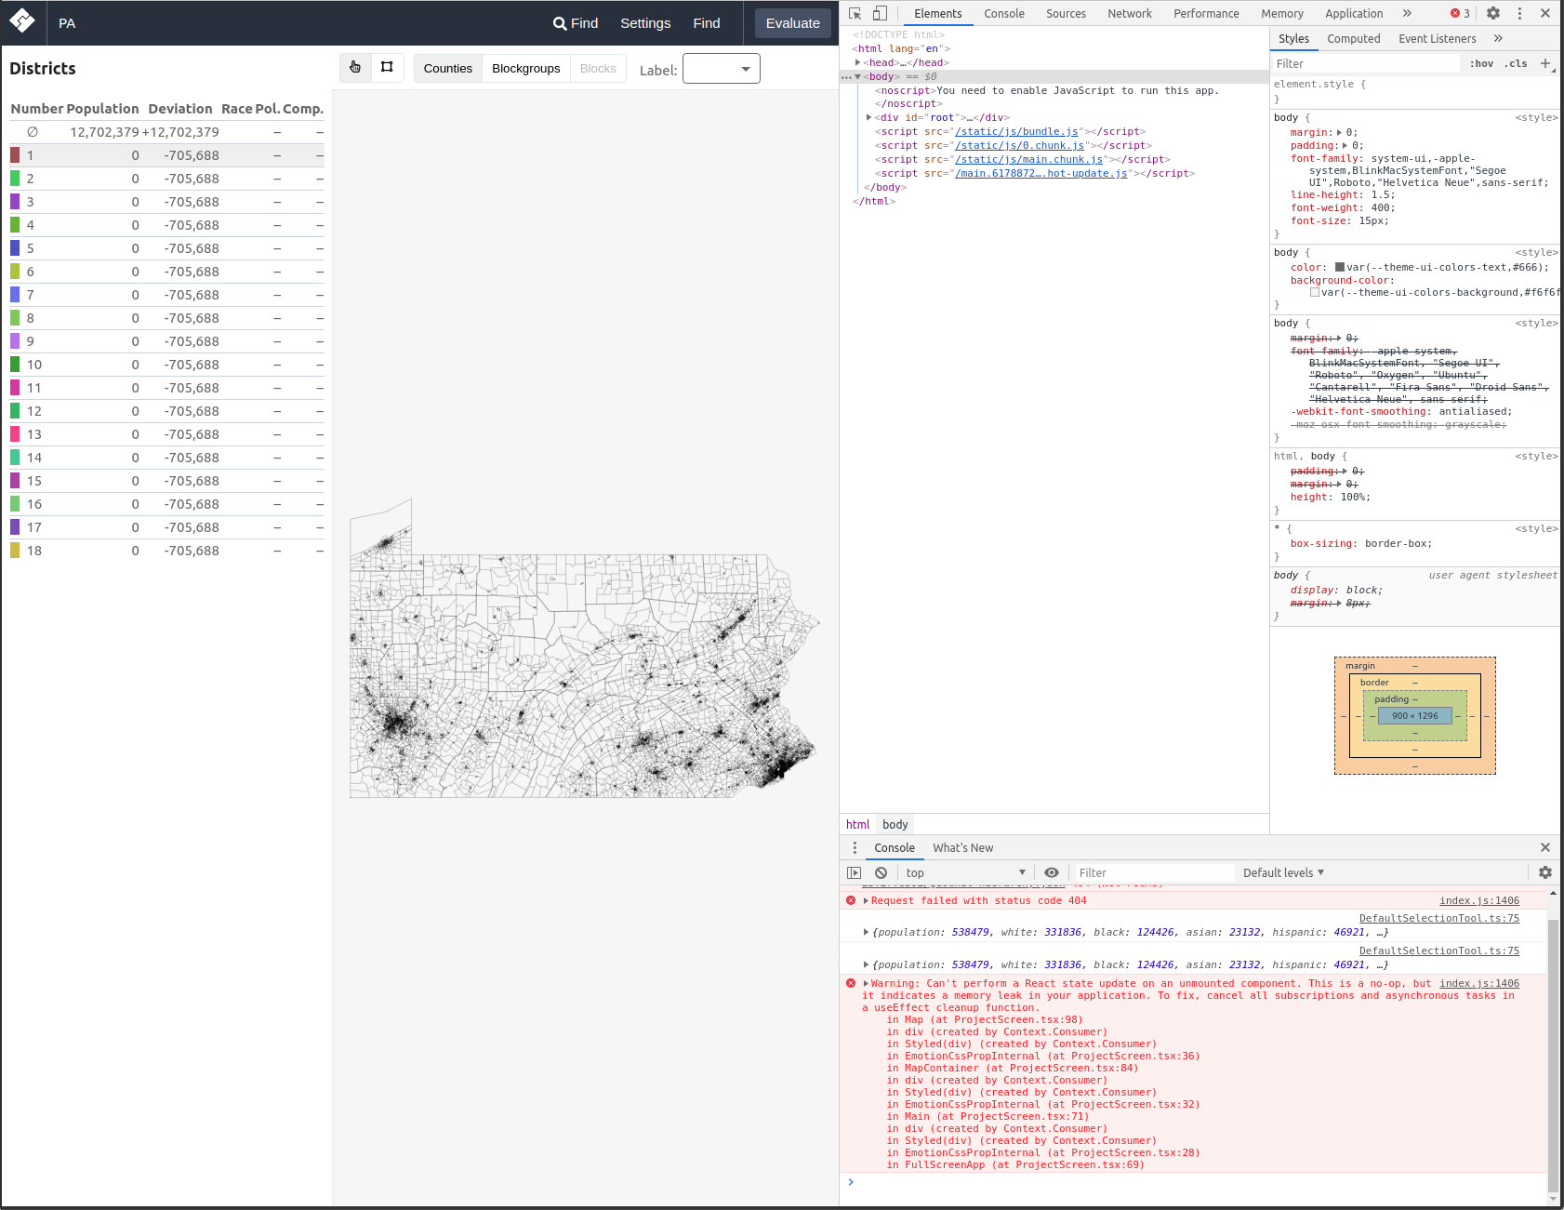Click the Evaluate button
Image resolution: width=1564 pixels, height=1210 pixels.
(791, 23)
